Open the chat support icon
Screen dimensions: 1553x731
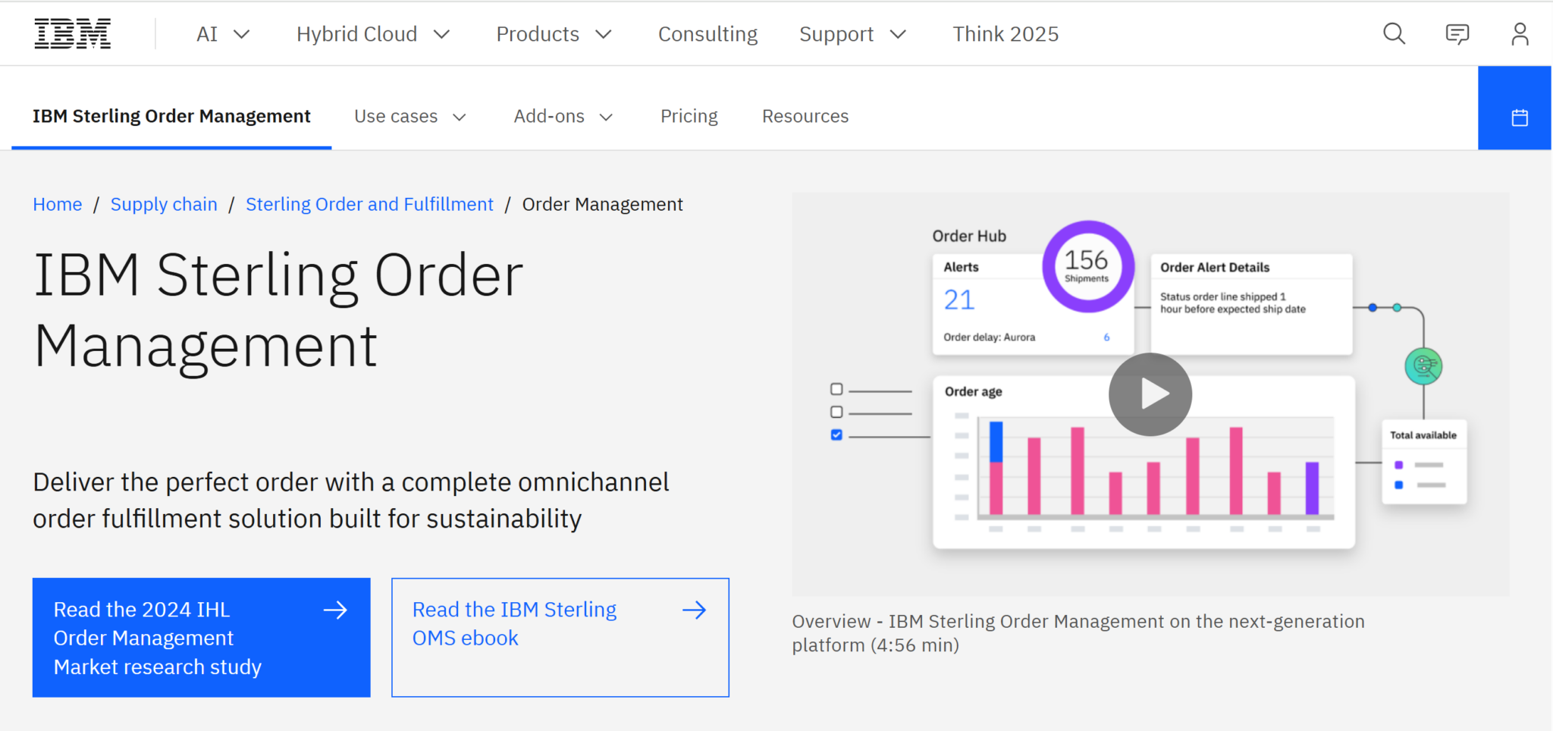pyautogui.click(x=1457, y=33)
